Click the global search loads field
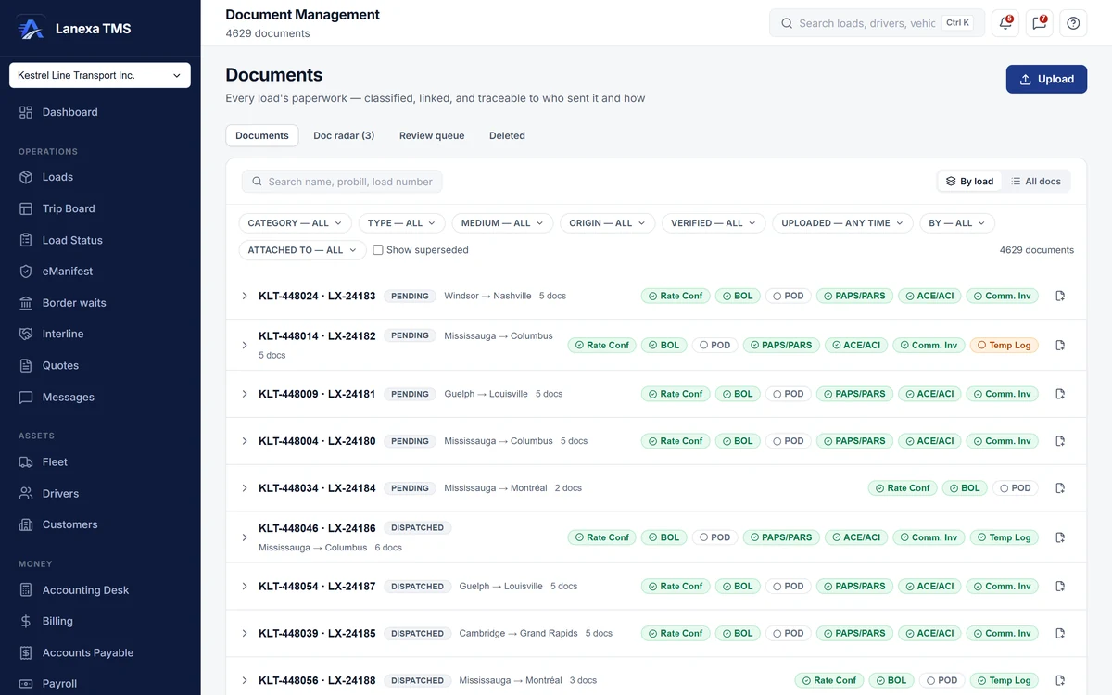 877,23
